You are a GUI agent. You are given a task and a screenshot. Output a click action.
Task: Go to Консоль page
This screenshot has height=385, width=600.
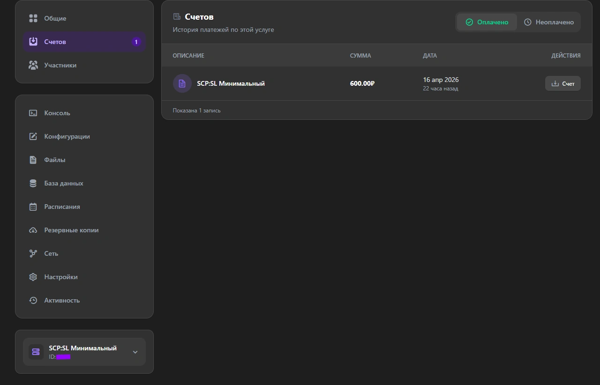[84, 113]
